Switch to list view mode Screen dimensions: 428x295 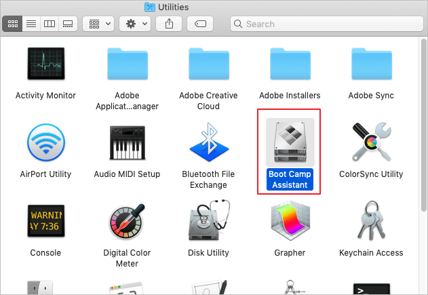(x=31, y=24)
